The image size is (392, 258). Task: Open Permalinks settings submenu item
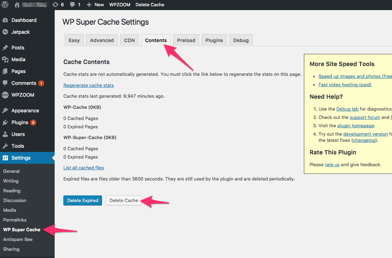click(15, 220)
